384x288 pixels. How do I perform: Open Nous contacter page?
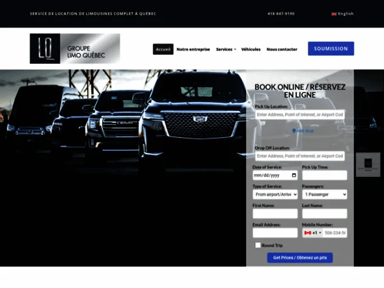[x=282, y=49]
